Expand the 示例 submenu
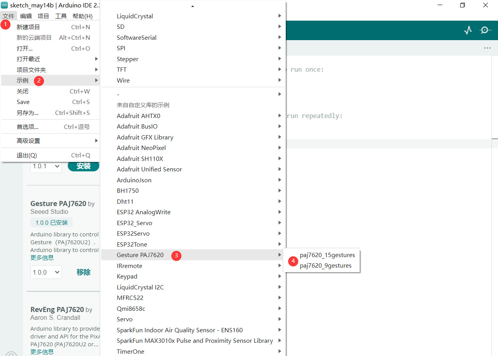This screenshot has width=498, height=356. [50, 81]
